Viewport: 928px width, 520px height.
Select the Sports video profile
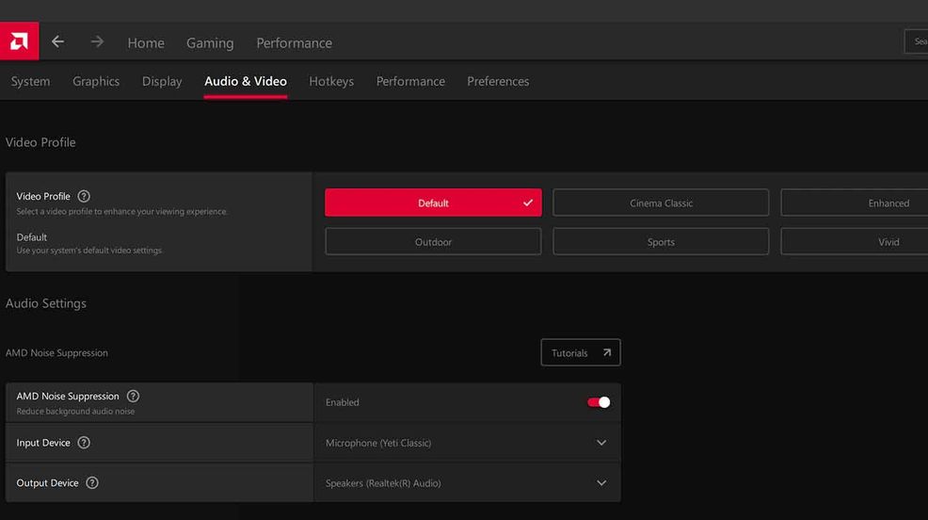pos(661,242)
